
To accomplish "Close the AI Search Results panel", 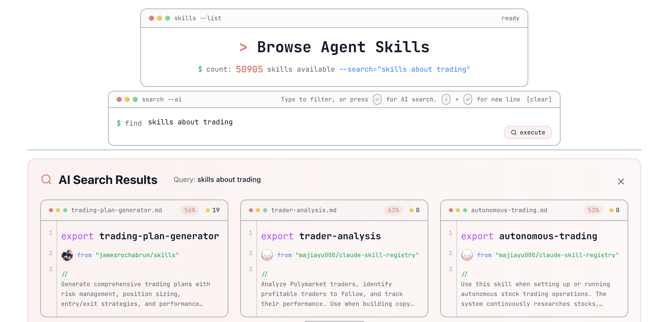I will coord(621,181).
